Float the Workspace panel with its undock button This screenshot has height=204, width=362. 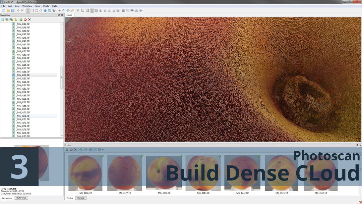(x=59, y=15)
